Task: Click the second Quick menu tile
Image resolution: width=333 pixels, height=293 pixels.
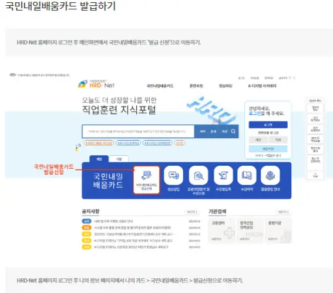Action: pos(315,119)
